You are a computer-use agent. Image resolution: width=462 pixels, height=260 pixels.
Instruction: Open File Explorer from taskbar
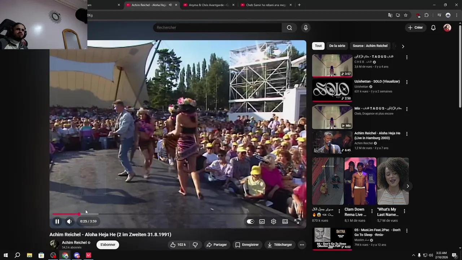(30, 255)
